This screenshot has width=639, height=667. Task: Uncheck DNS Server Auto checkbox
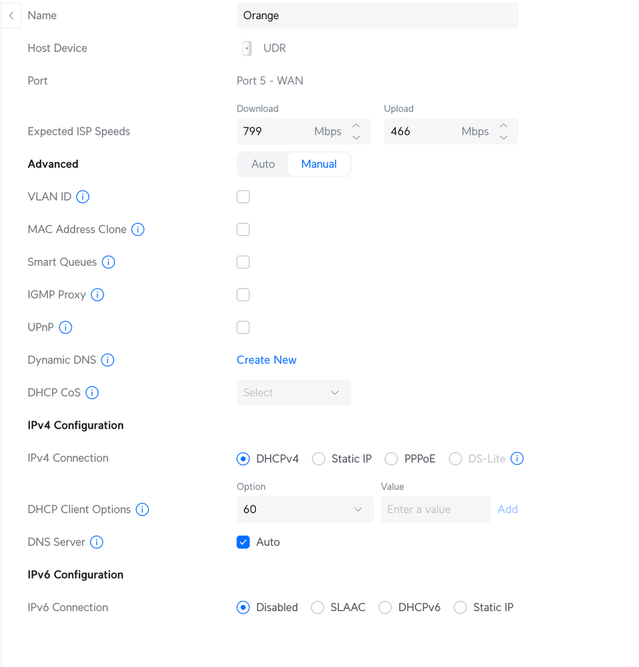click(x=243, y=542)
